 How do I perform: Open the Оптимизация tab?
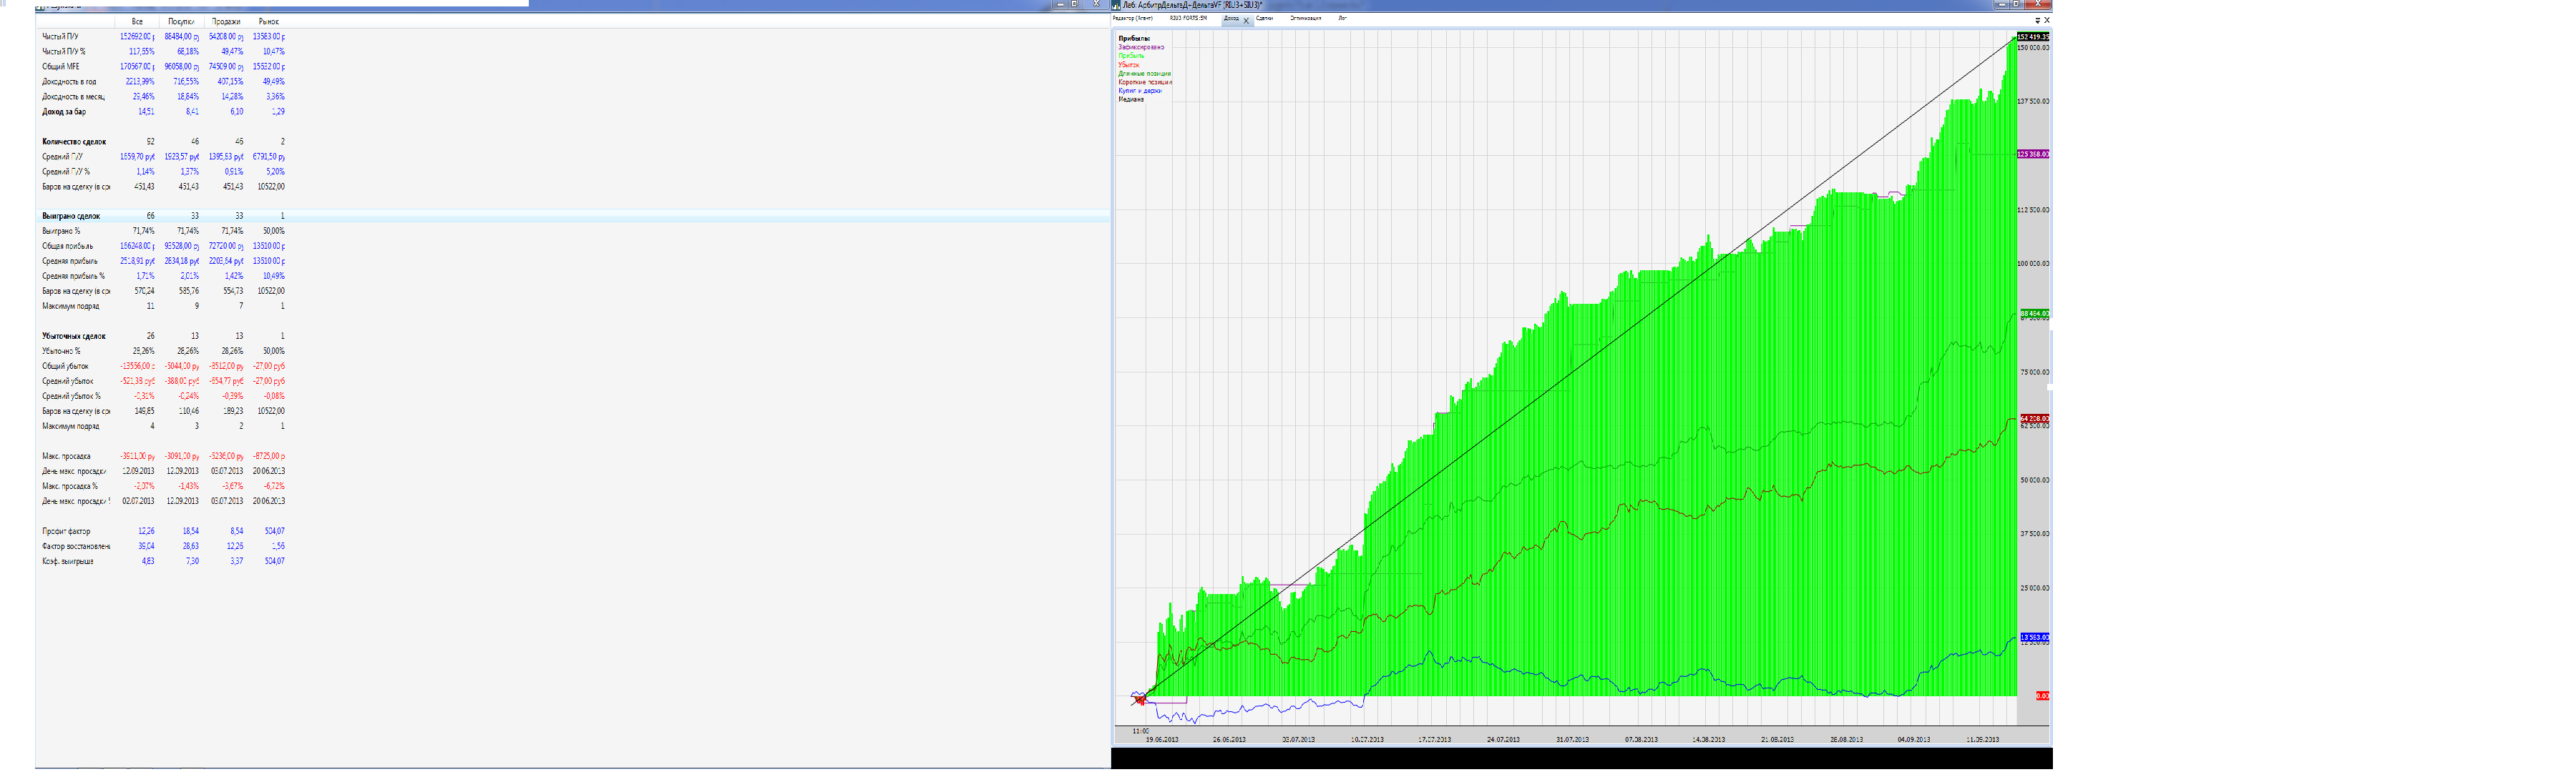click(x=1305, y=18)
